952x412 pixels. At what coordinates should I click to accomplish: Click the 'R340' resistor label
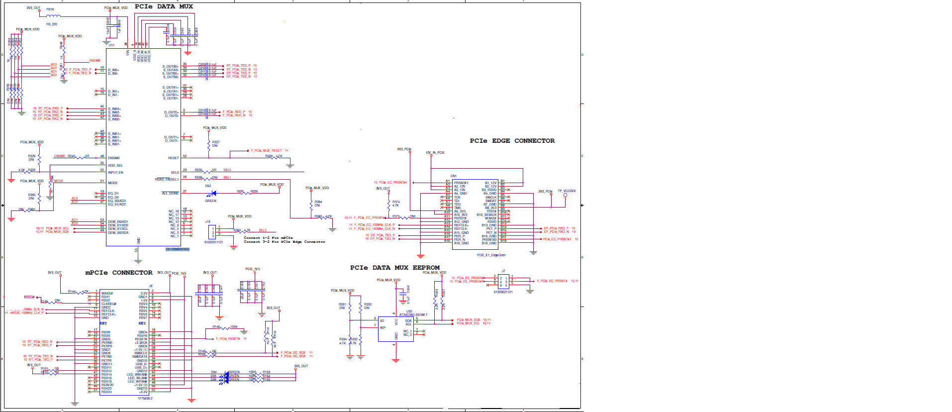tap(72, 156)
